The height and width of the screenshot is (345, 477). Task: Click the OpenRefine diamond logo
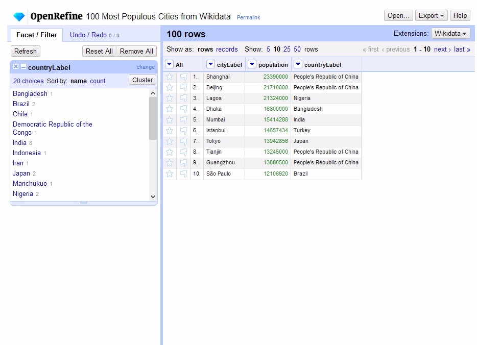[x=19, y=16]
